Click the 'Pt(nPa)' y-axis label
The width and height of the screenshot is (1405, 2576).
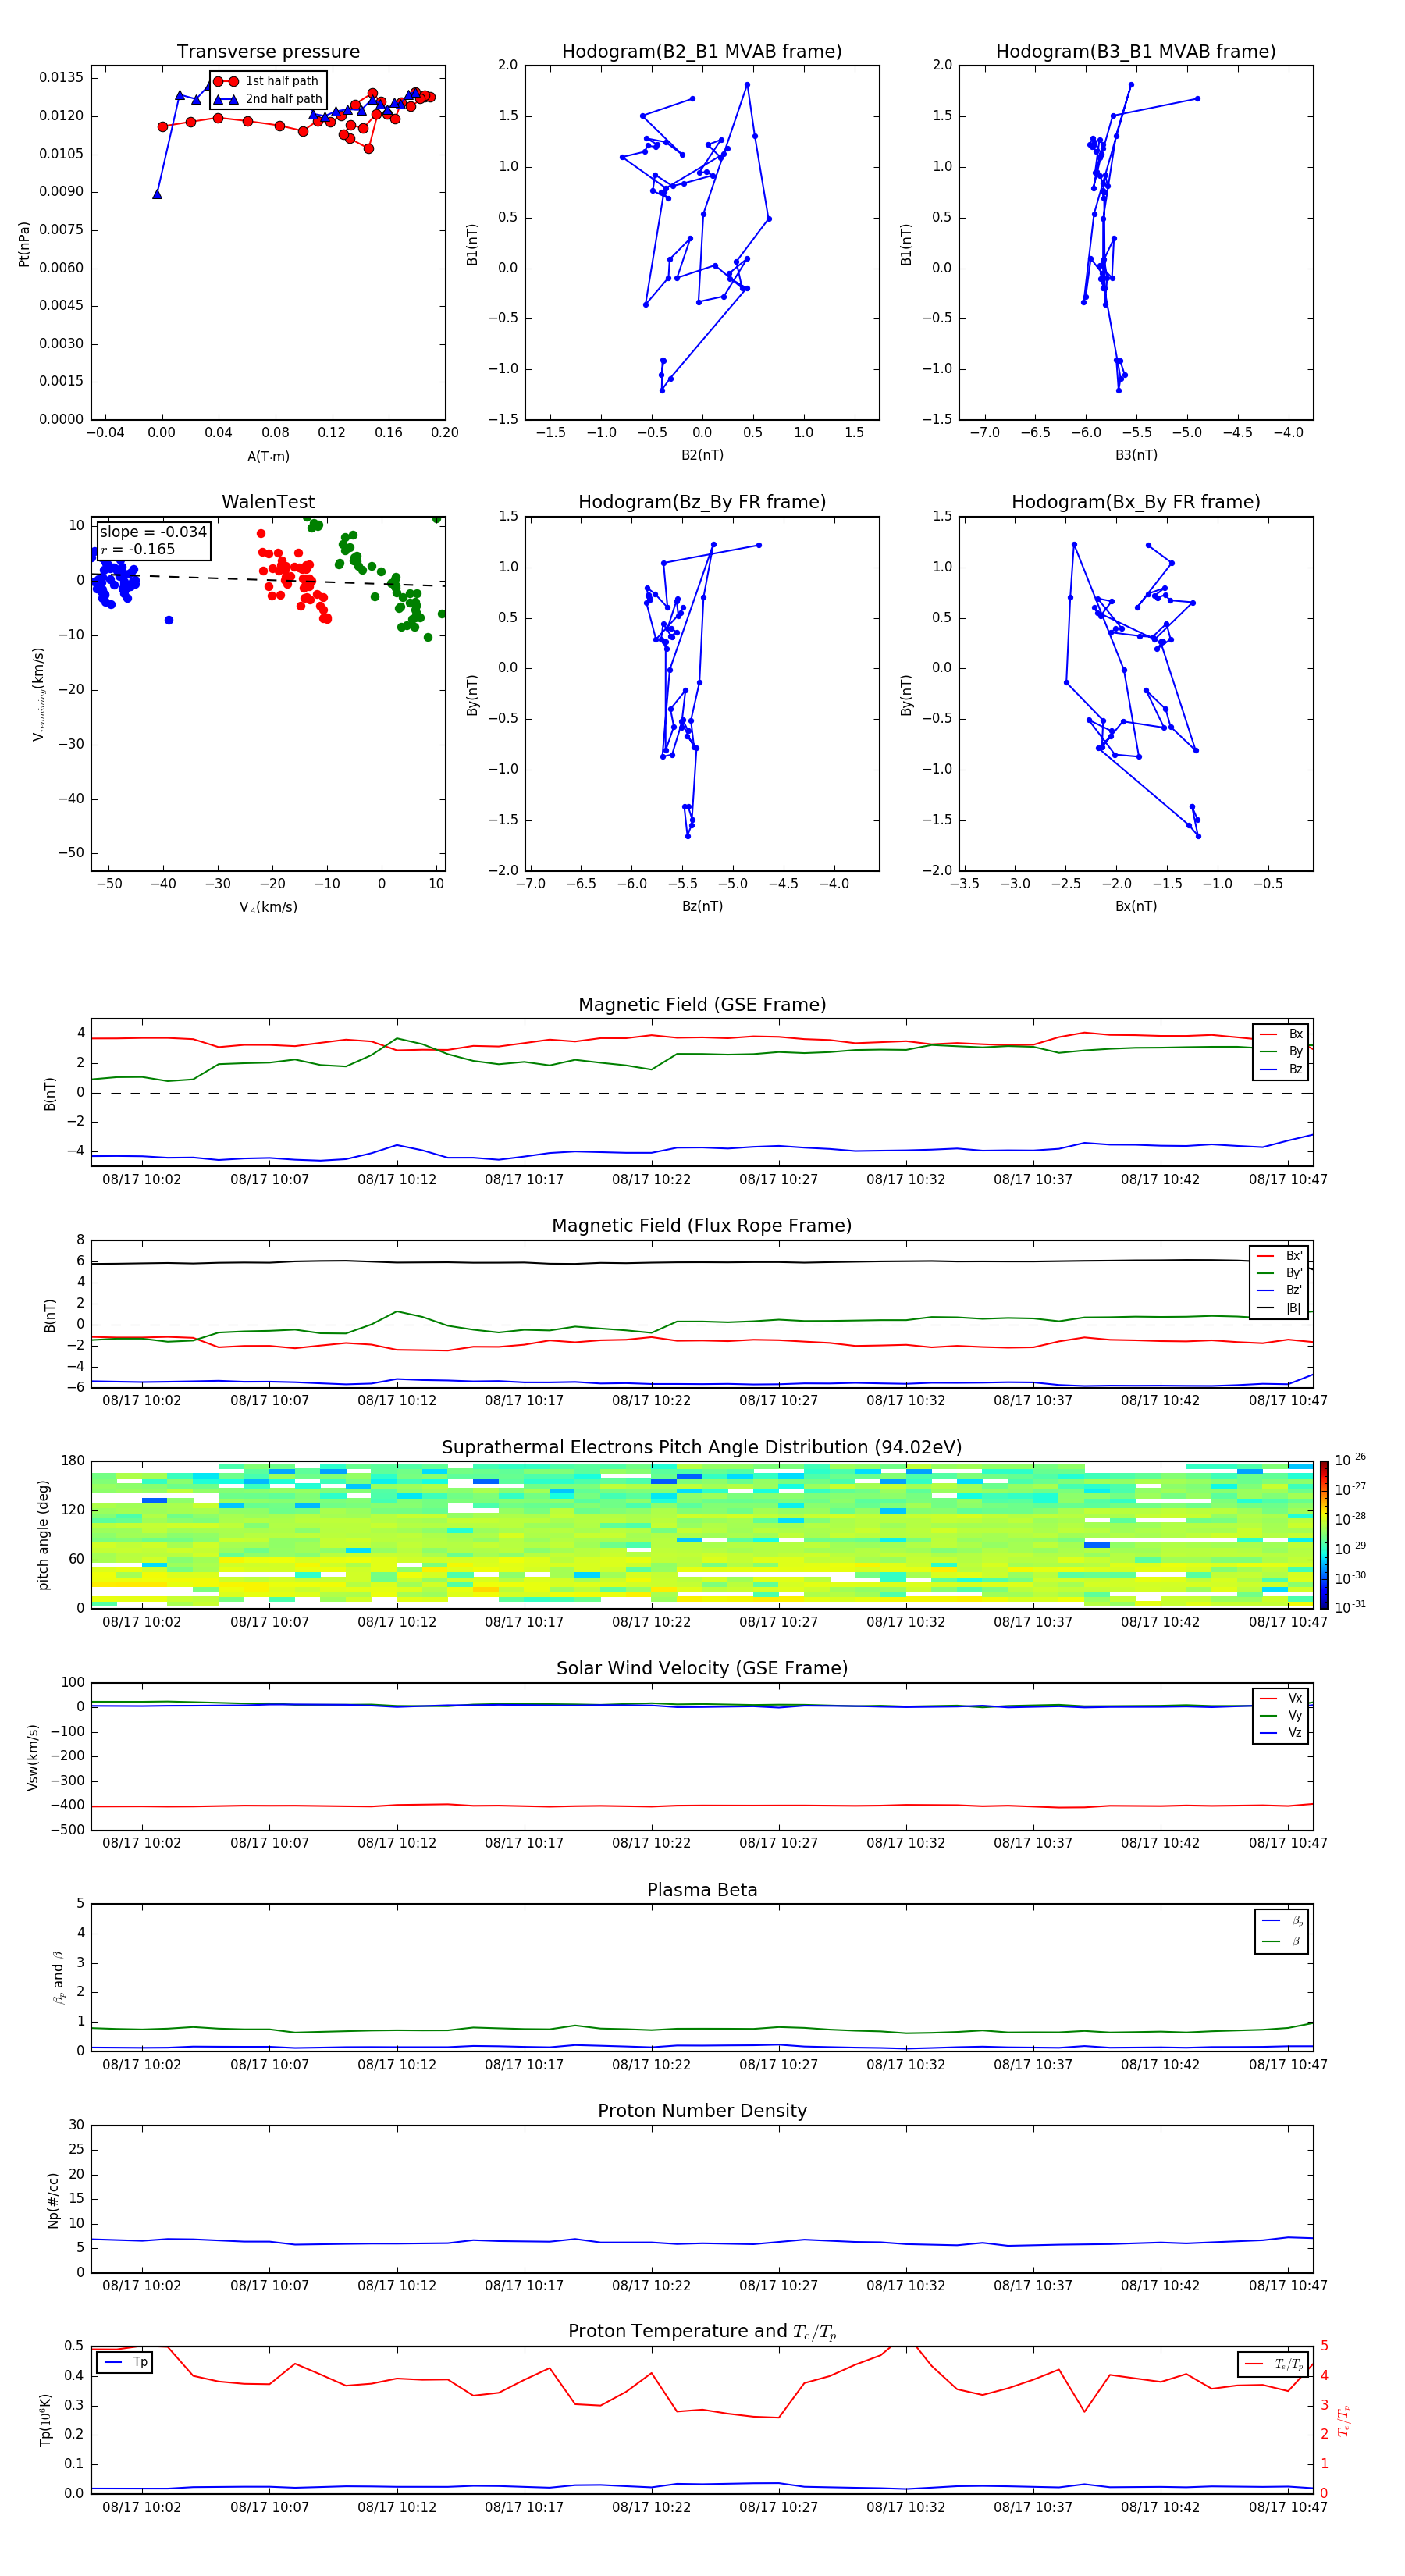(24, 244)
